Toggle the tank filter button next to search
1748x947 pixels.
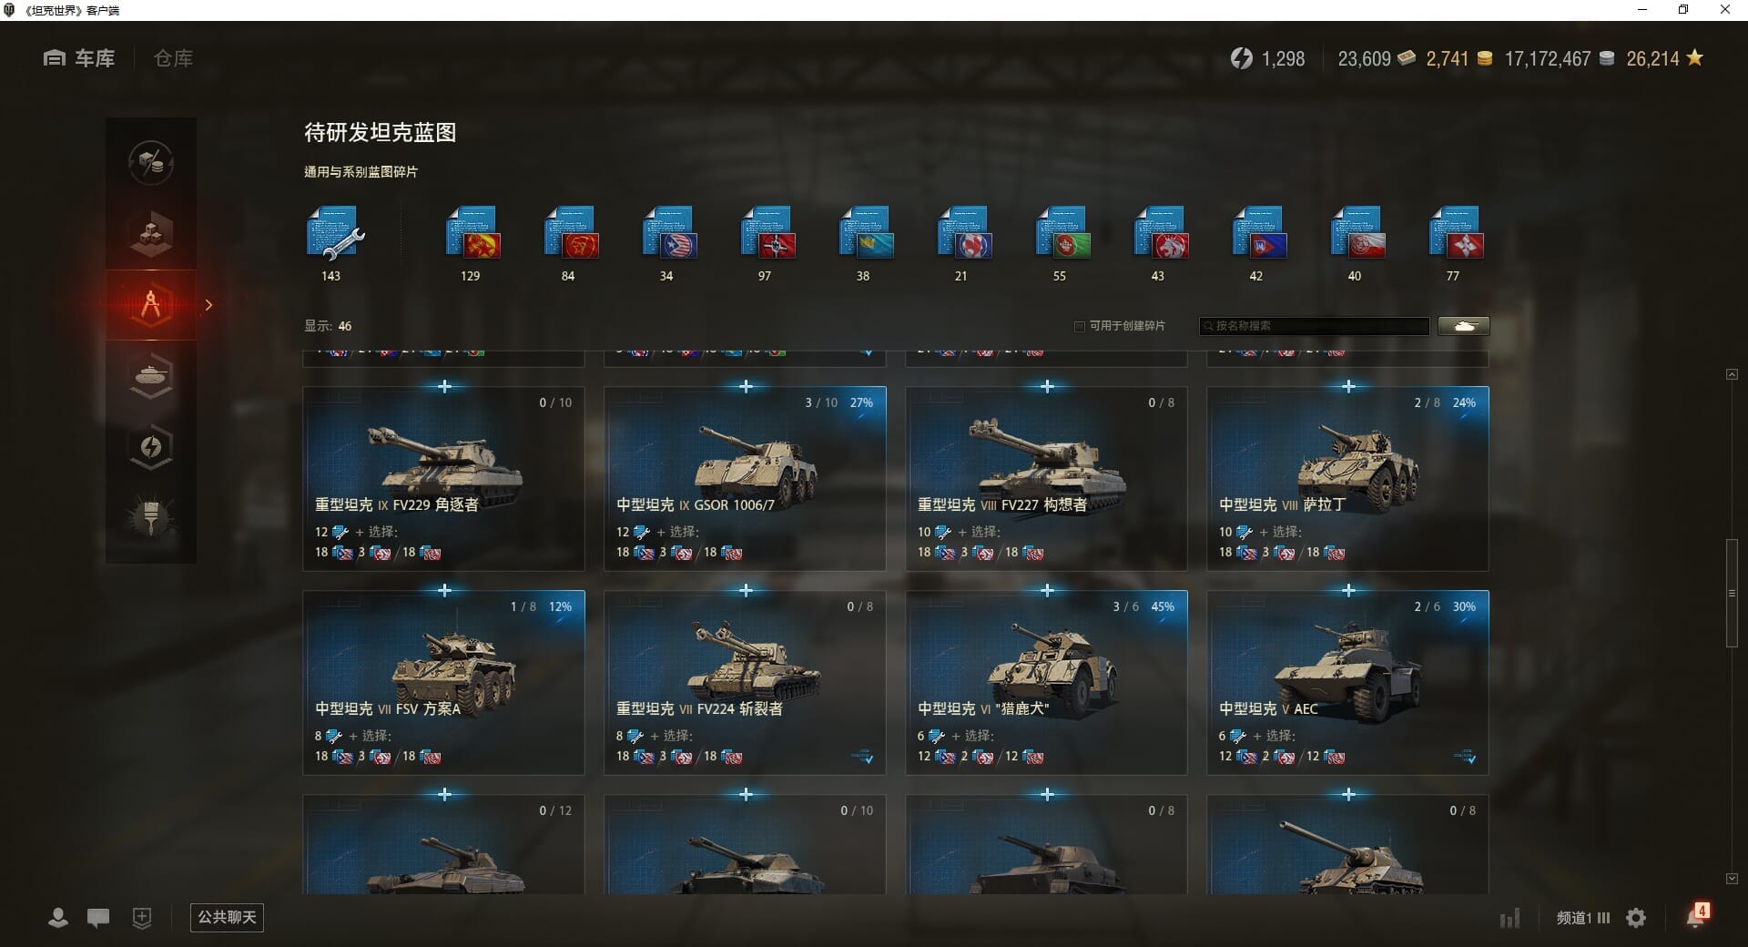tap(1464, 326)
